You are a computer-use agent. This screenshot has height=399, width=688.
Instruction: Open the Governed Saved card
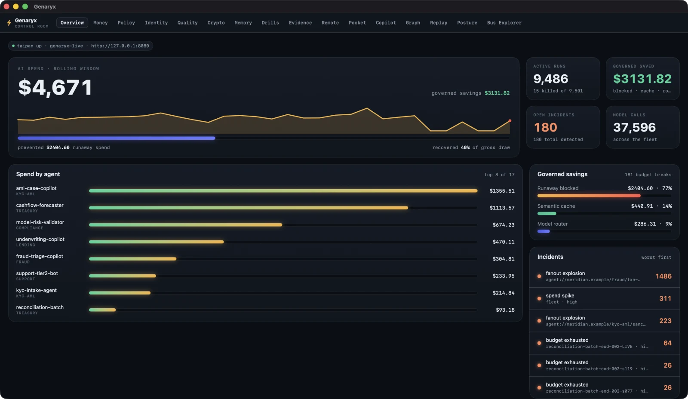coord(643,79)
